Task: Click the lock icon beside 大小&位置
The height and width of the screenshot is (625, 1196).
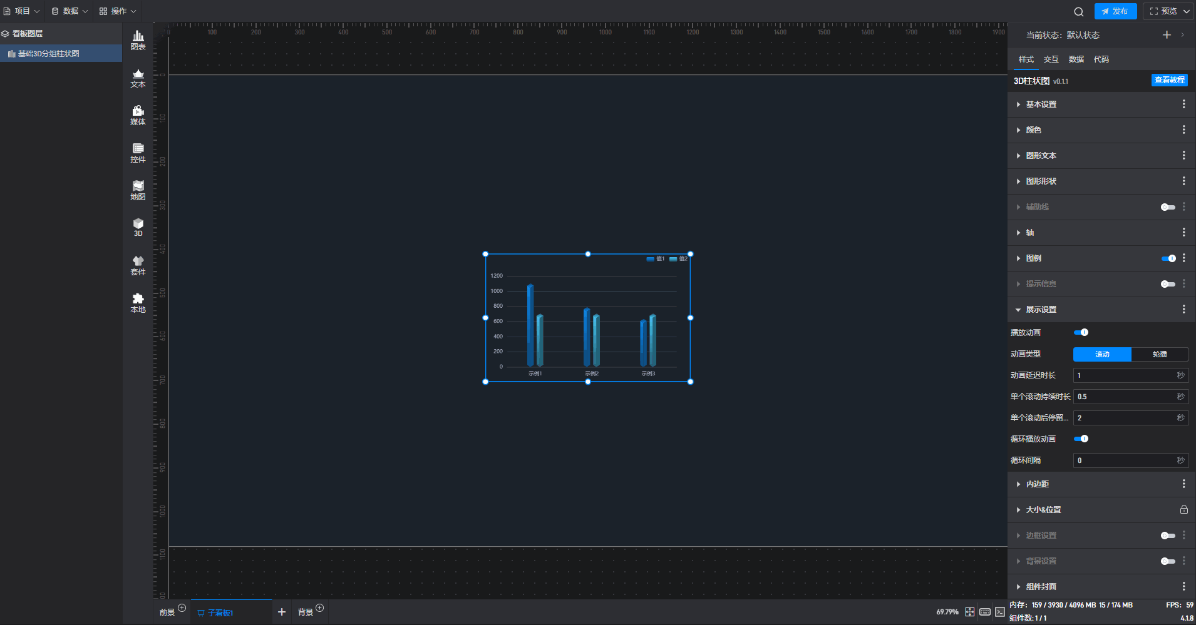Action: (1183, 510)
